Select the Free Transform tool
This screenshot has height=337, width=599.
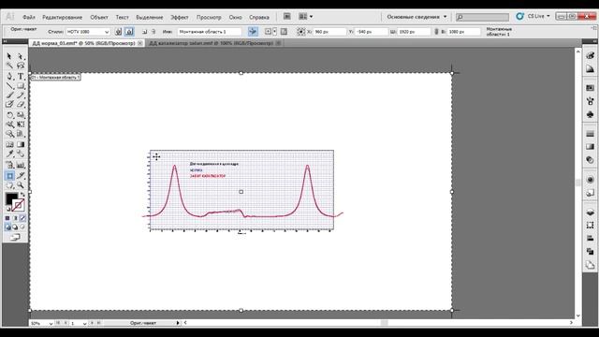point(21,125)
